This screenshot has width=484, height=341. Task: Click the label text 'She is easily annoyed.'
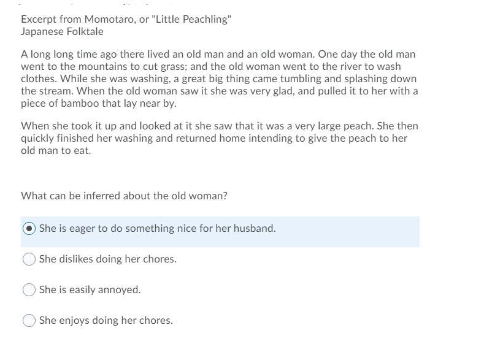[90, 290]
